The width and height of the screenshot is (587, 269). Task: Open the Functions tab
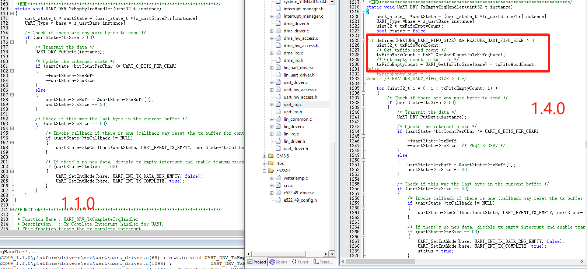(301, 262)
